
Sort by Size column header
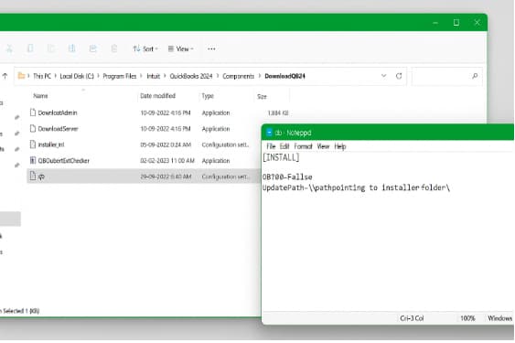click(262, 97)
